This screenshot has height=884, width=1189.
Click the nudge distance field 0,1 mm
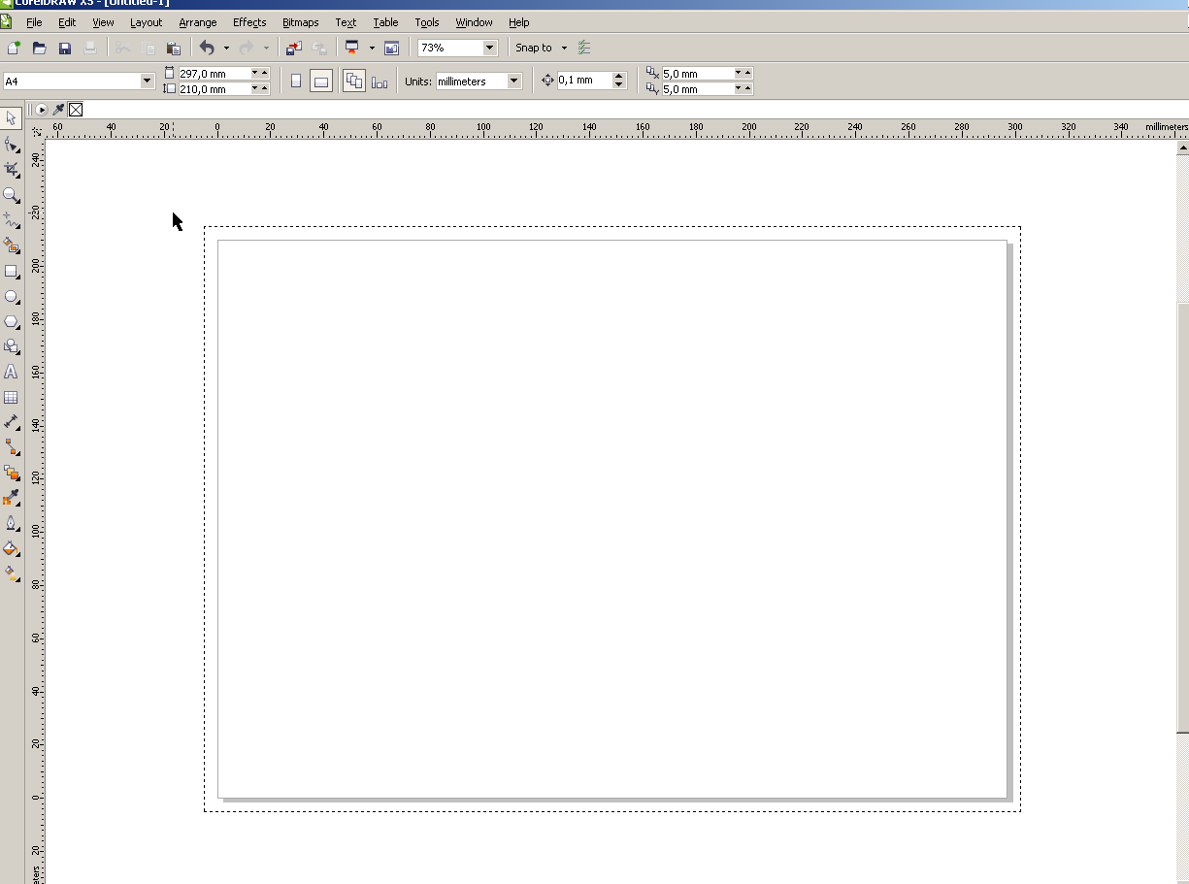pyautogui.click(x=585, y=81)
